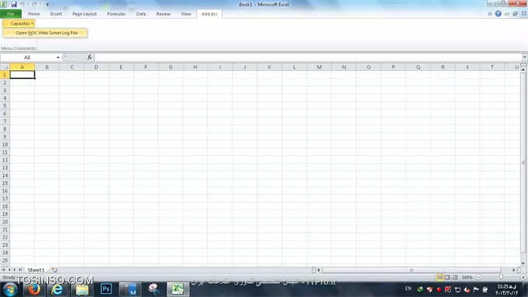Expand the Customize Quick Access Toolbar arrow
The width and height of the screenshot is (528, 297).
(48, 5)
